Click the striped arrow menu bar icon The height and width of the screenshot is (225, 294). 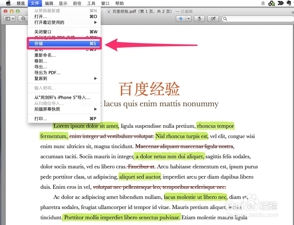(x=281, y=3)
